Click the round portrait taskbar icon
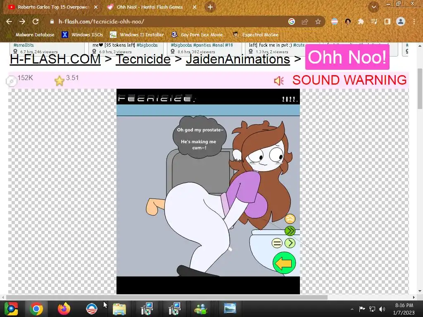 (x=92, y=309)
